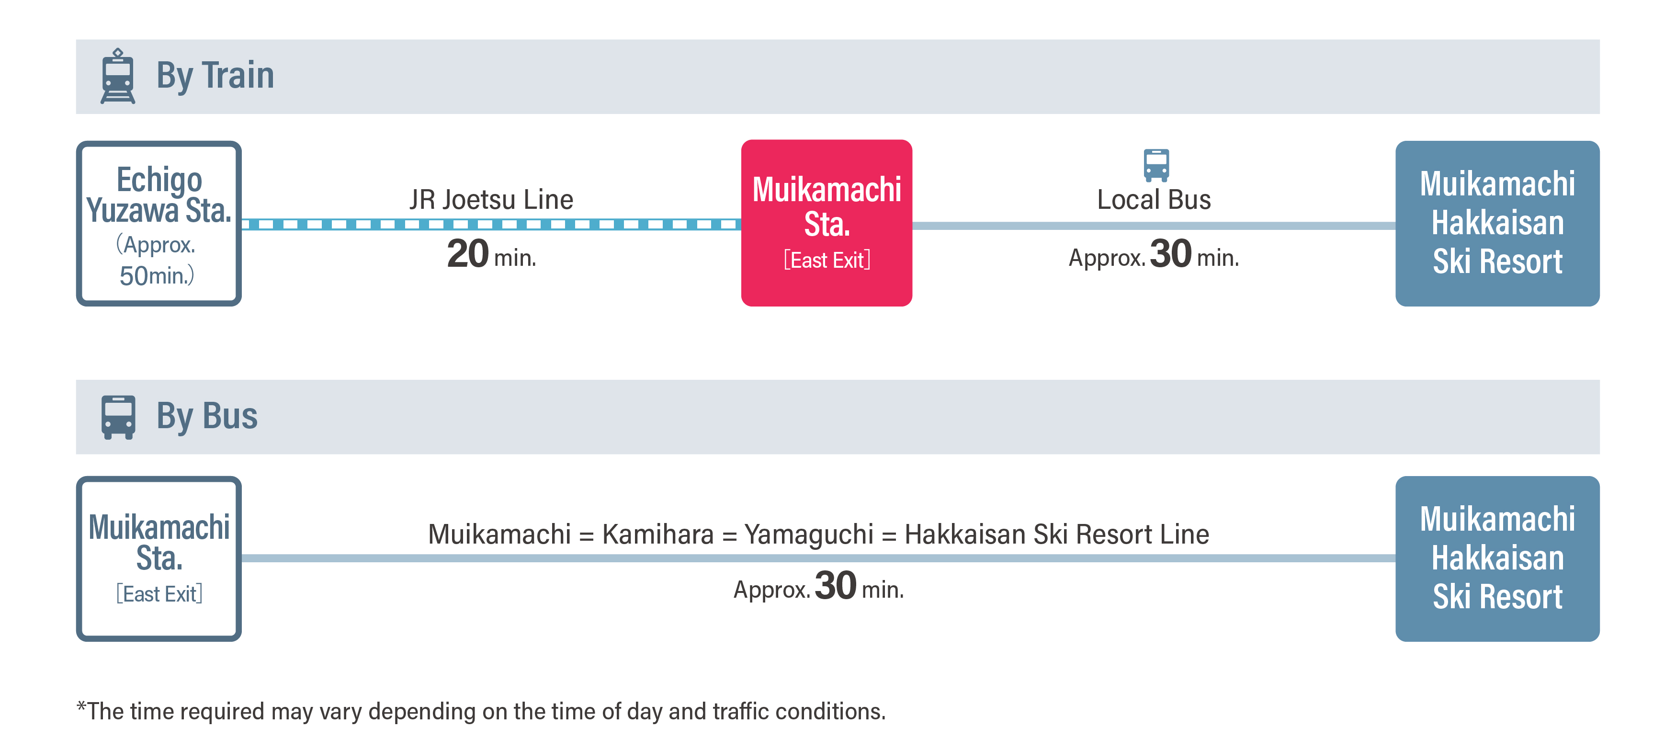
Task: Click the Muikamachi = Kamihara = Yamaguchi line label
Action: pyautogui.click(x=818, y=534)
